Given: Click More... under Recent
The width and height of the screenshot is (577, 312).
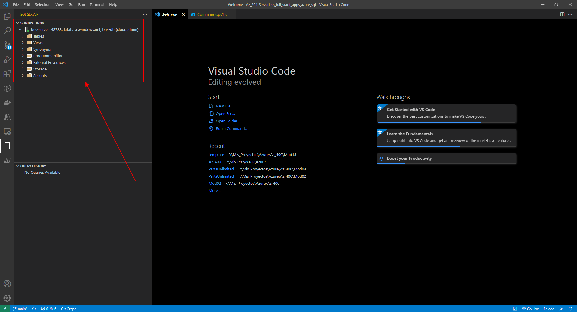Looking at the screenshot, I should (215, 190).
